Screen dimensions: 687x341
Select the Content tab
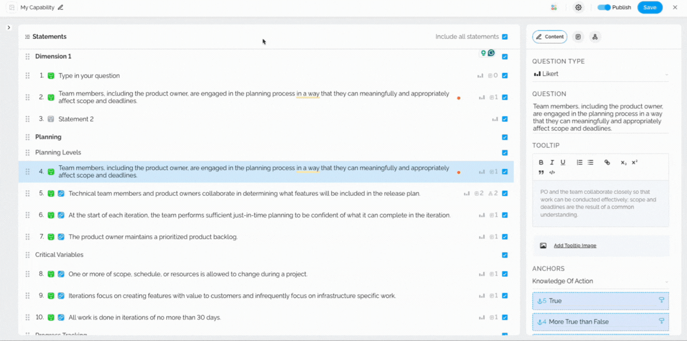[x=550, y=37]
